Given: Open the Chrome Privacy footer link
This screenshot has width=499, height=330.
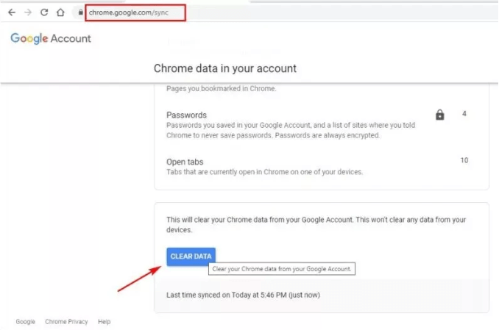Looking at the screenshot, I should pos(66,322).
